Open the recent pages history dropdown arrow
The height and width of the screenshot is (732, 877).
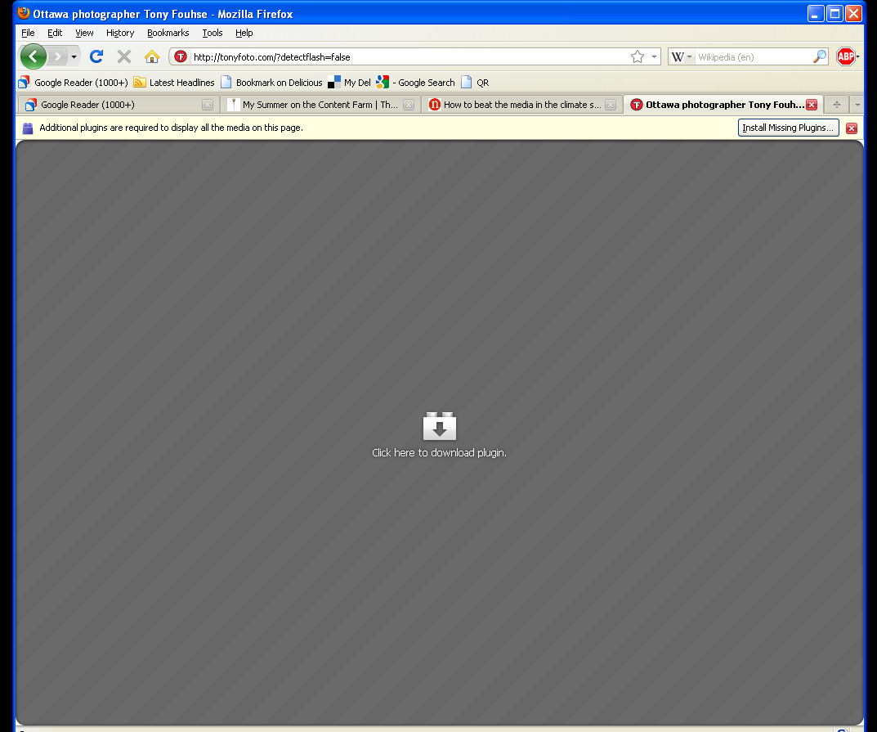pyautogui.click(x=74, y=57)
